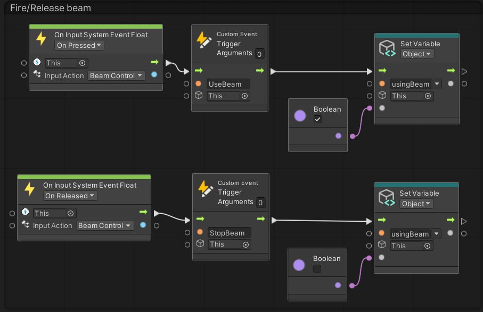
Task: Open the On Released dropdown
Action: pyautogui.click(x=70, y=196)
